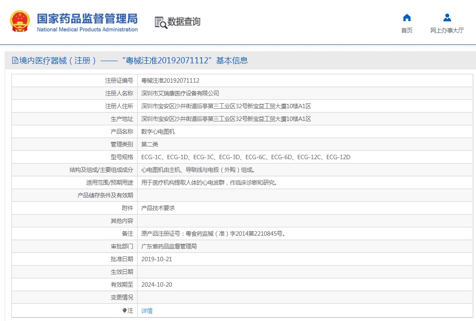Click 用于医疗机构提取人体的心电波群 usage text
Viewport: 476px width, 321px height.
click(x=209, y=182)
